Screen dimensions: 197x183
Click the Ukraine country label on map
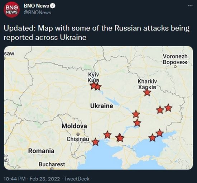[x=102, y=106]
